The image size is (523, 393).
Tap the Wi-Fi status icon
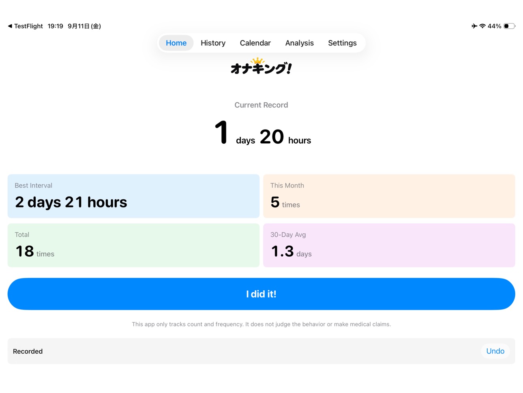pyautogui.click(x=482, y=26)
